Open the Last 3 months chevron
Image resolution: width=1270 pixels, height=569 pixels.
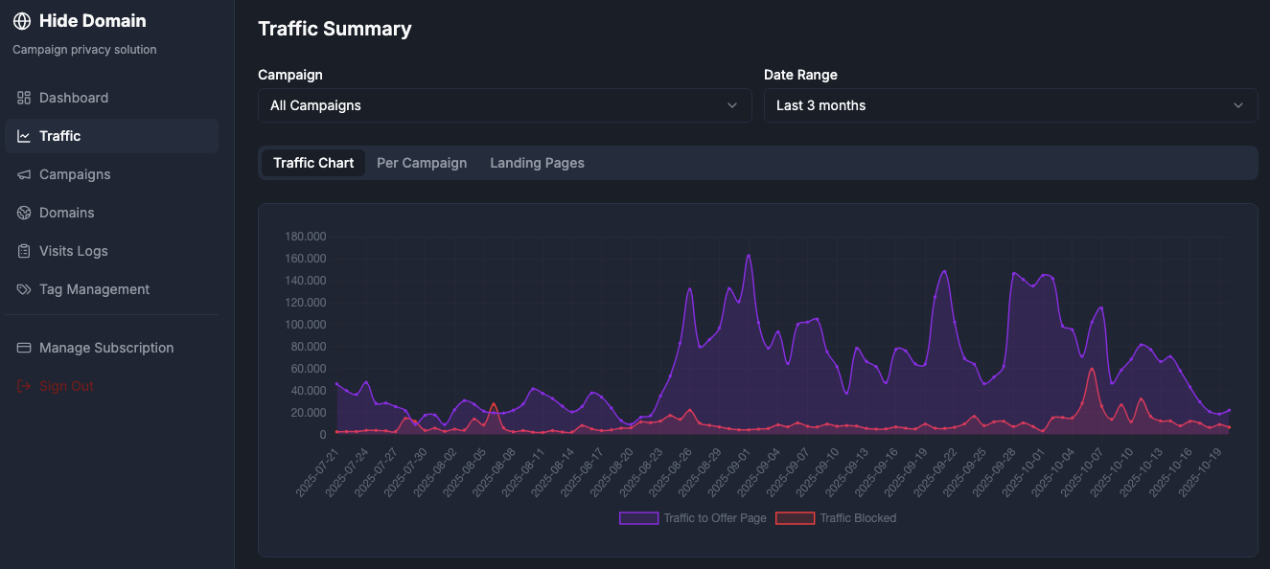pos(1238,105)
